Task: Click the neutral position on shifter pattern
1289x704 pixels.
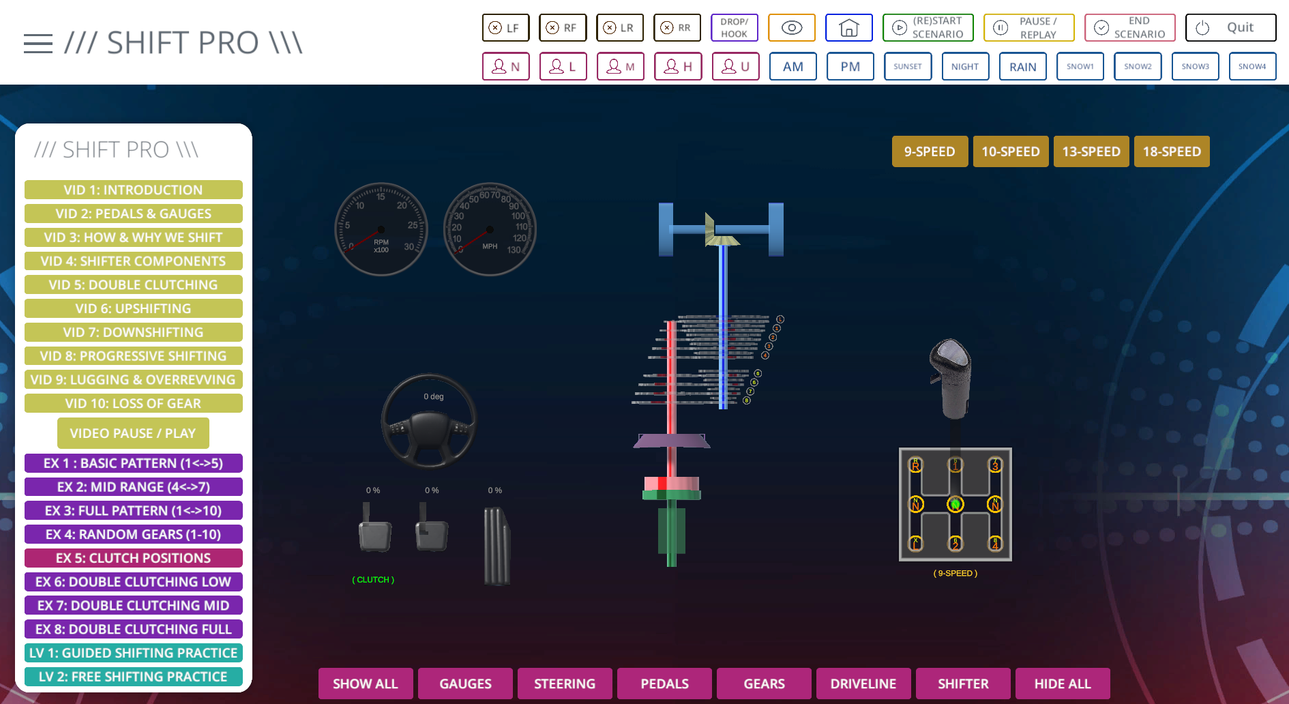Action: point(955,504)
